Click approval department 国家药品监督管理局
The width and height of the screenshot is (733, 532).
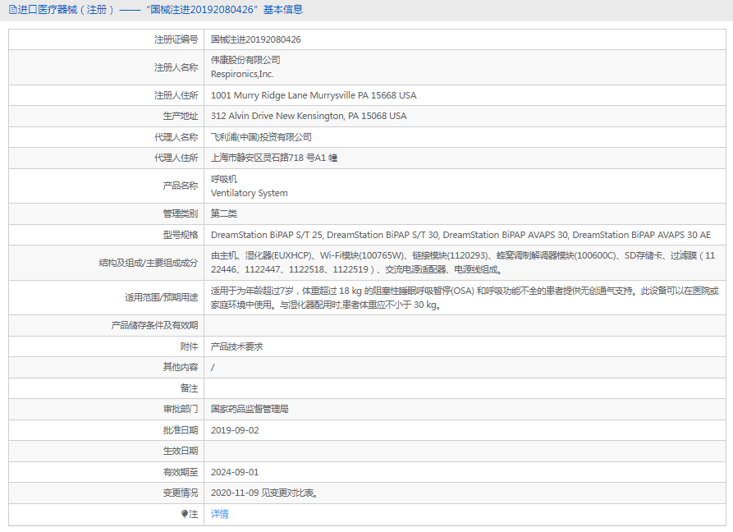click(x=249, y=408)
